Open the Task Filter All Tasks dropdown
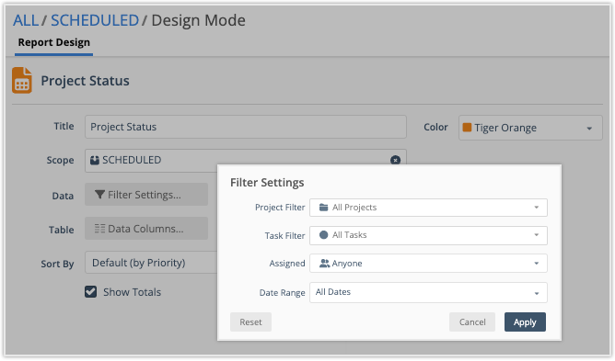Image resolution: width=615 pixels, height=361 pixels. tap(428, 235)
